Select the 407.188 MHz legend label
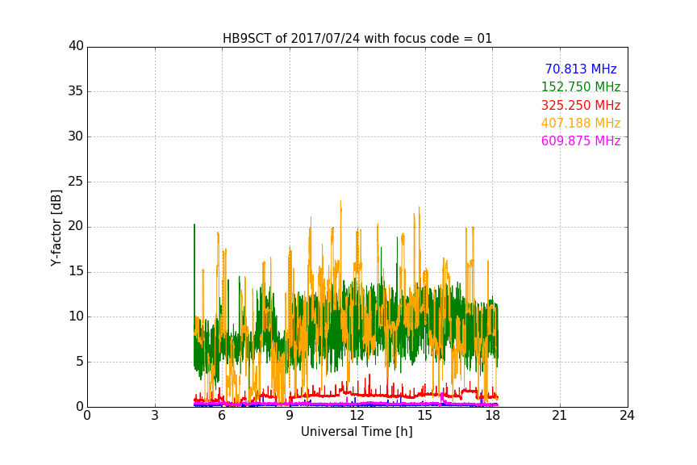 pos(581,123)
